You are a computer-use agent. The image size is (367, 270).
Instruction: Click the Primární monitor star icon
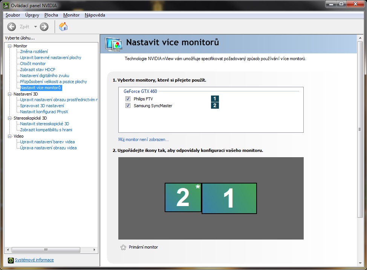(x=123, y=247)
